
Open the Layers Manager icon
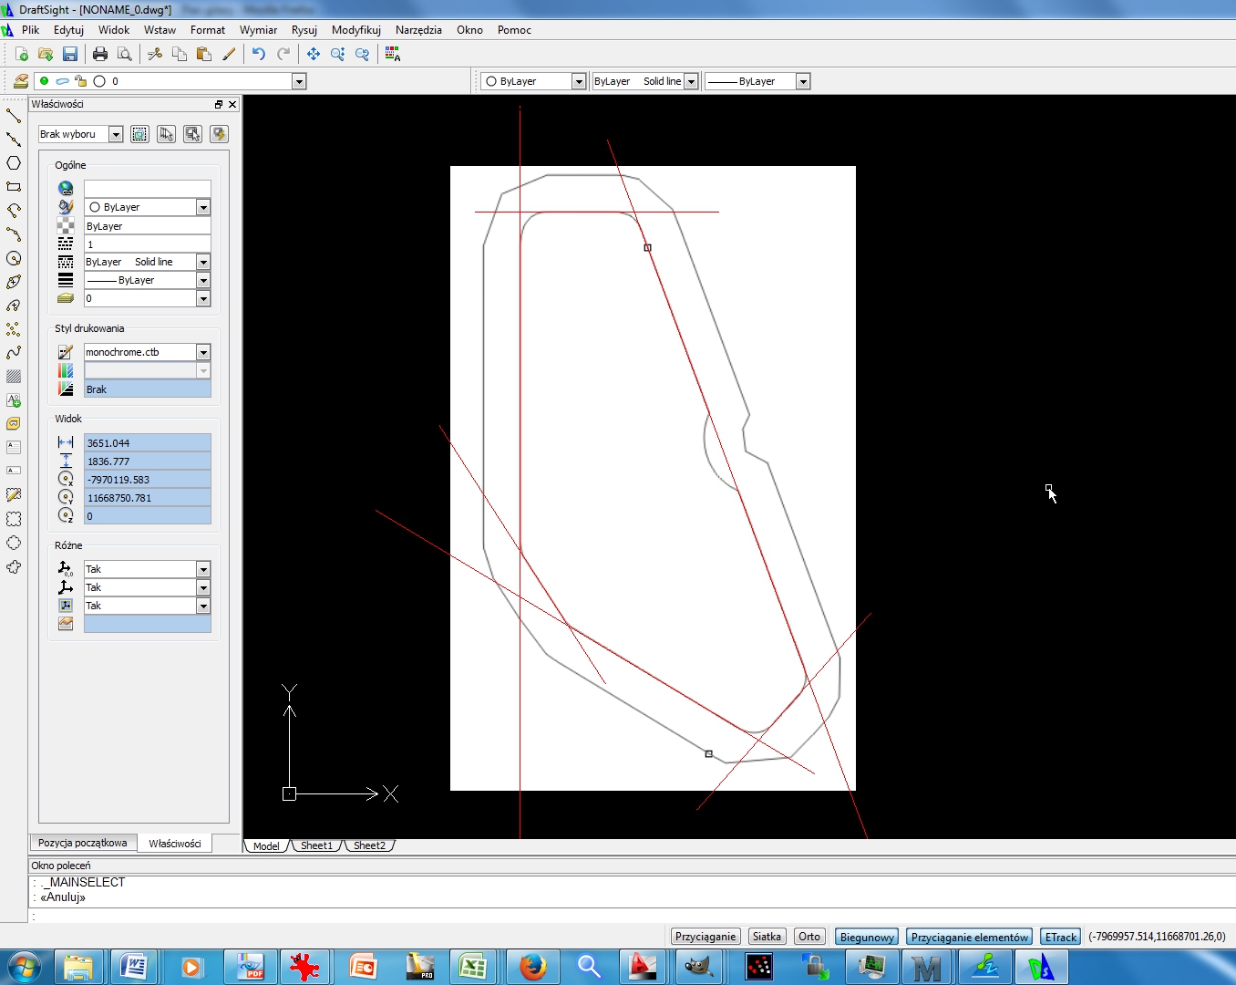tap(20, 81)
